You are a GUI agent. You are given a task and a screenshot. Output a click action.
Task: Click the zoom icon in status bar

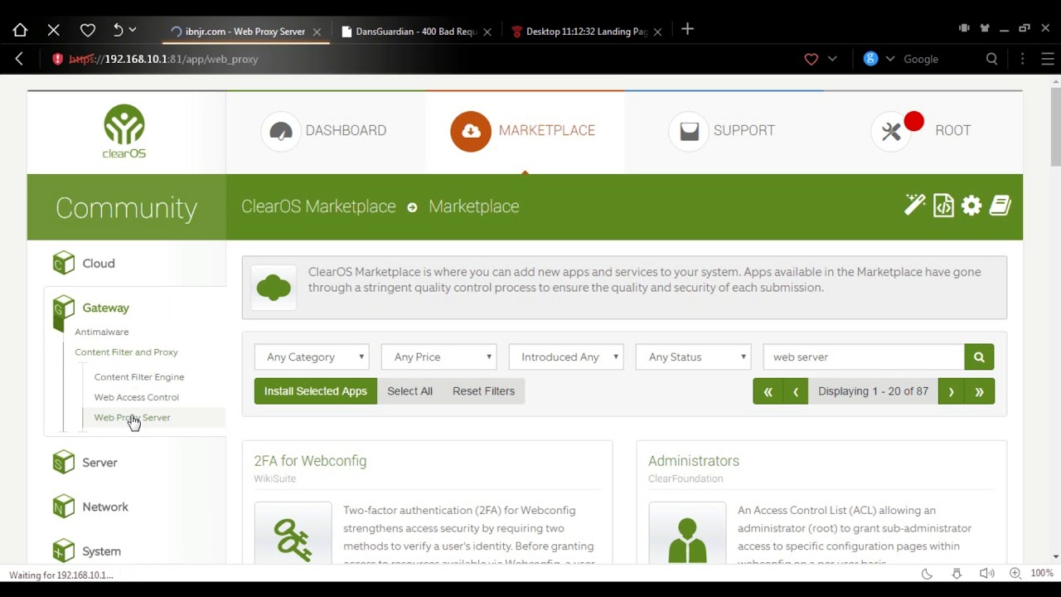pyautogui.click(x=1015, y=573)
